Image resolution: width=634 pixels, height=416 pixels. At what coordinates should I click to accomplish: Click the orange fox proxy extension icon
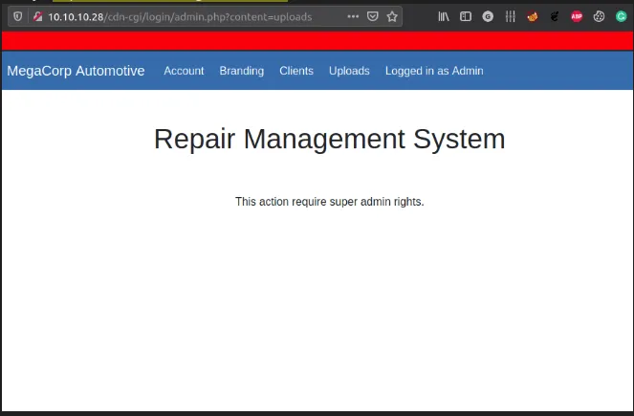point(533,16)
